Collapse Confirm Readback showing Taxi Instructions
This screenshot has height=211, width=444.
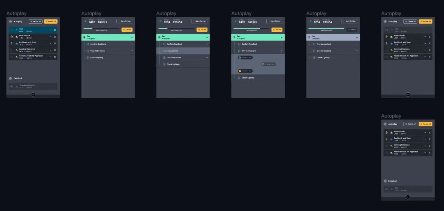[x=207, y=44]
